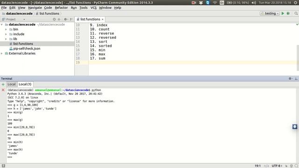Open the Wi-Fi network indicator

pos(215,3)
